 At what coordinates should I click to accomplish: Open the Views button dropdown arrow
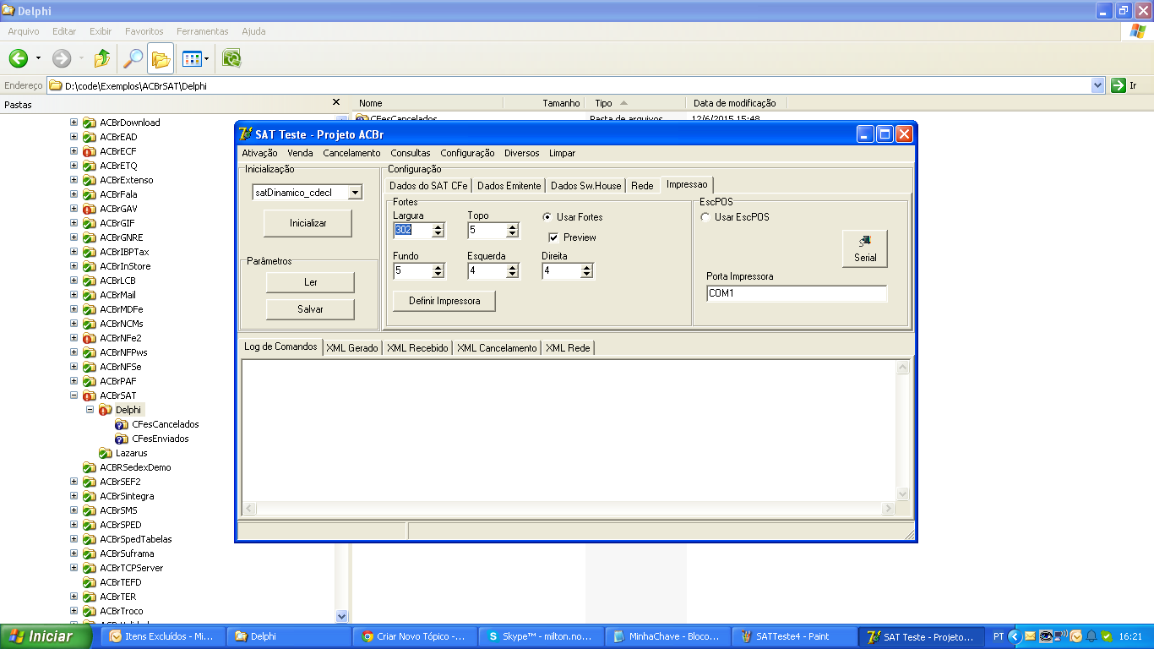(206, 58)
